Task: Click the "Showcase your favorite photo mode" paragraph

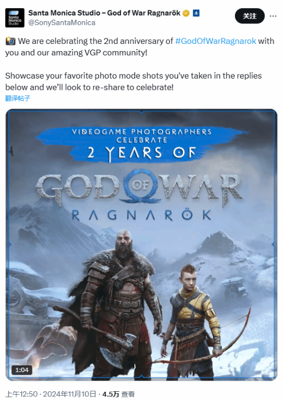Action: 133,81
